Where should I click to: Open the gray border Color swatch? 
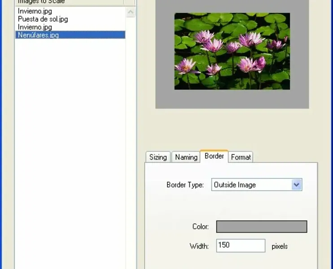pyautogui.click(x=262, y=226)
